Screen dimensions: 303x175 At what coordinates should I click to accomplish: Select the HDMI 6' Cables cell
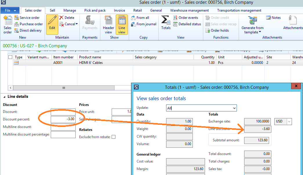point(105,63)
